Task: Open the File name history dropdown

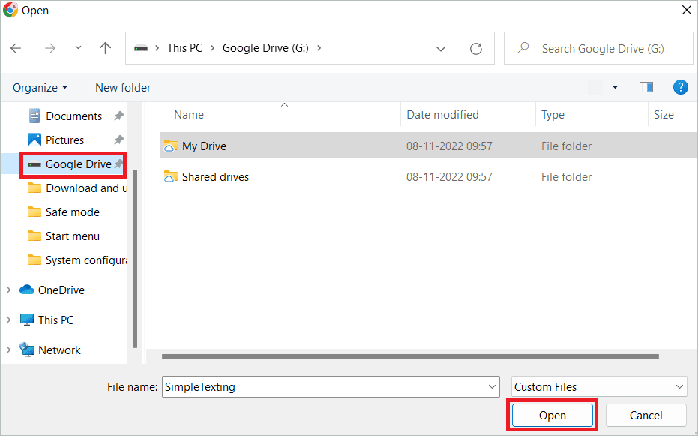Action: (492, 387)
